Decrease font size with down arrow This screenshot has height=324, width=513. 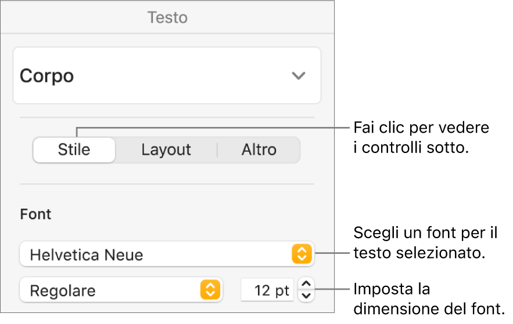[306, 296]
